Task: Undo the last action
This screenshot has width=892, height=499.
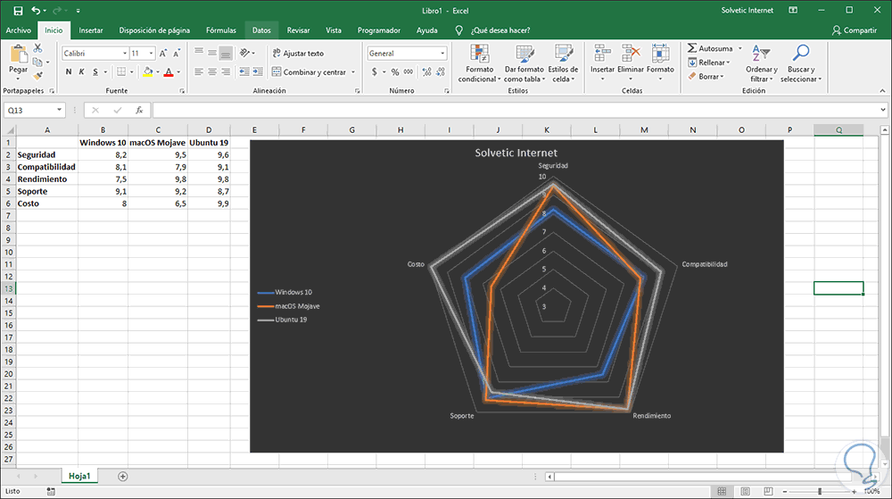Action: 36,10
